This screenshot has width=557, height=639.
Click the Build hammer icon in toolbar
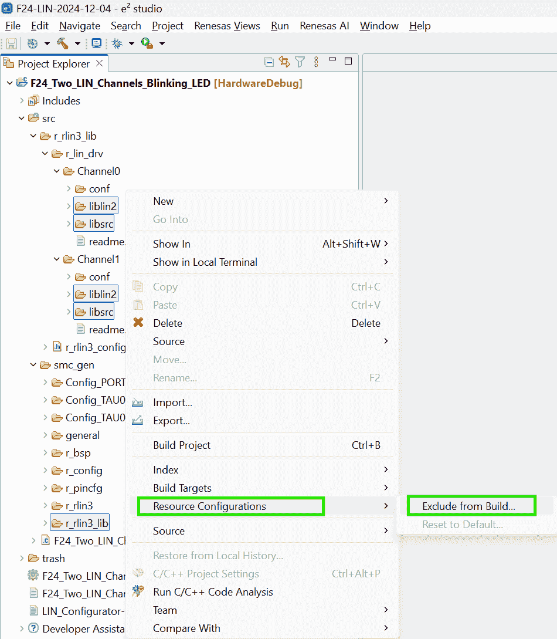tap(62, 43)
